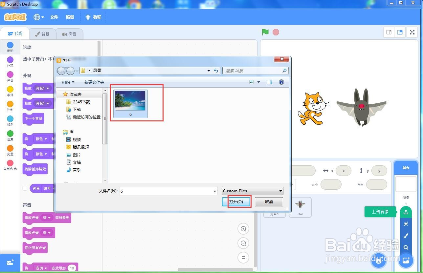The width and height of the screenshot is (423, 273).
Task: Open the 教程 tutorials
Action: click(x=93, y=17)
